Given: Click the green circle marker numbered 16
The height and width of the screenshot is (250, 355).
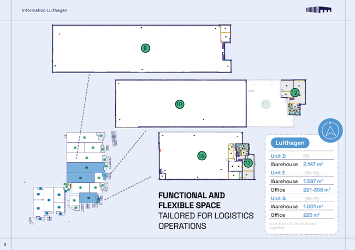Looking at the screenshot, I should [x=202, y=156].
